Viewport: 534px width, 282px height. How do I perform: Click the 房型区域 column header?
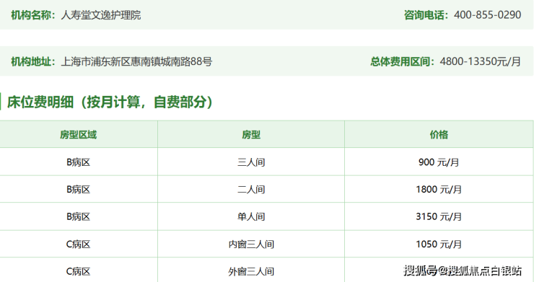click(x=79, y=135)
